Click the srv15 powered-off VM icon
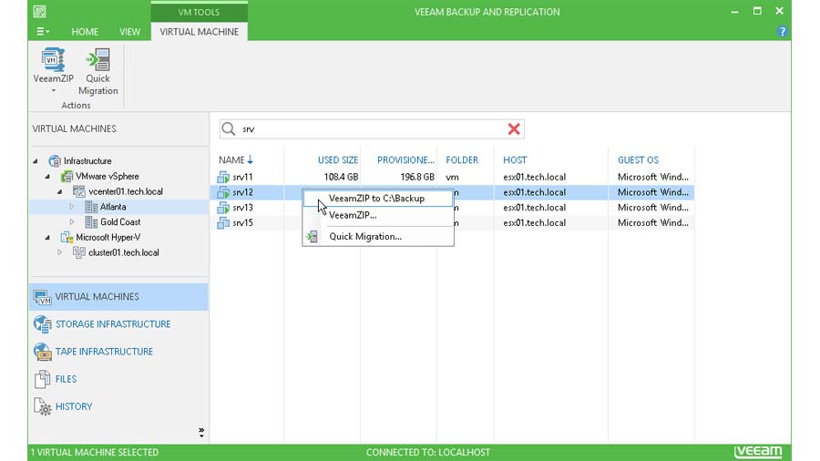The image size is (820, 461). point(223,222)
